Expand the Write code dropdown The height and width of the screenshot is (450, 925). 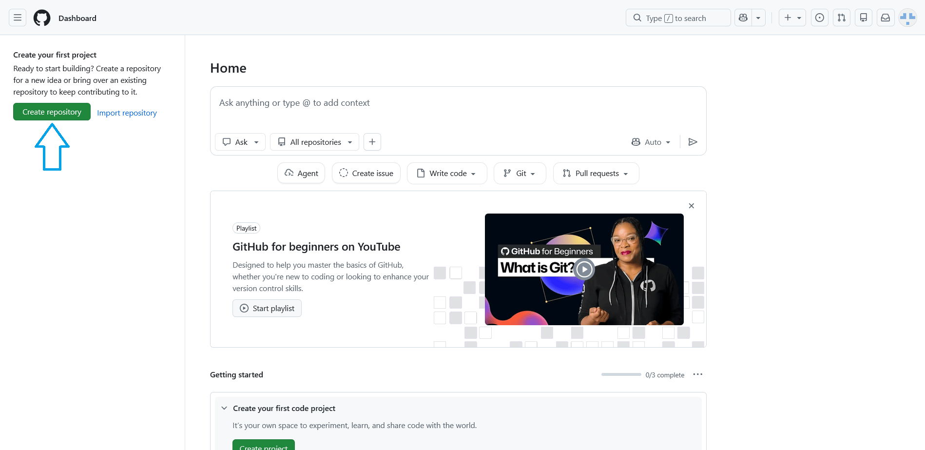tap(447, 173)
